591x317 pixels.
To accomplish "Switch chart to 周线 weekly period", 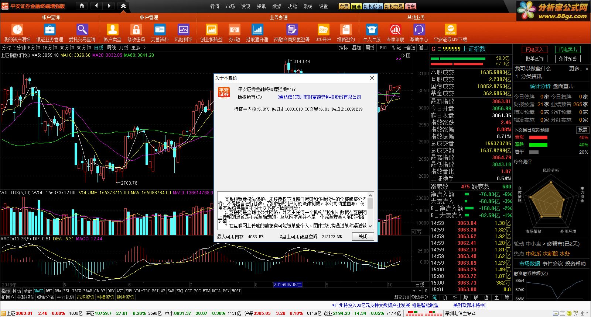I will click(111, 48).
